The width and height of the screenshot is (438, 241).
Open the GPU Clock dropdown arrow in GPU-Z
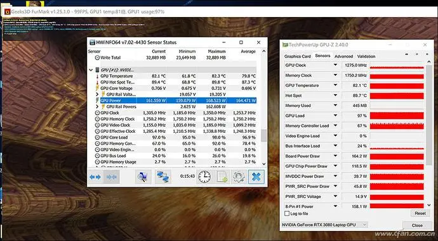[x=335, y=65]
